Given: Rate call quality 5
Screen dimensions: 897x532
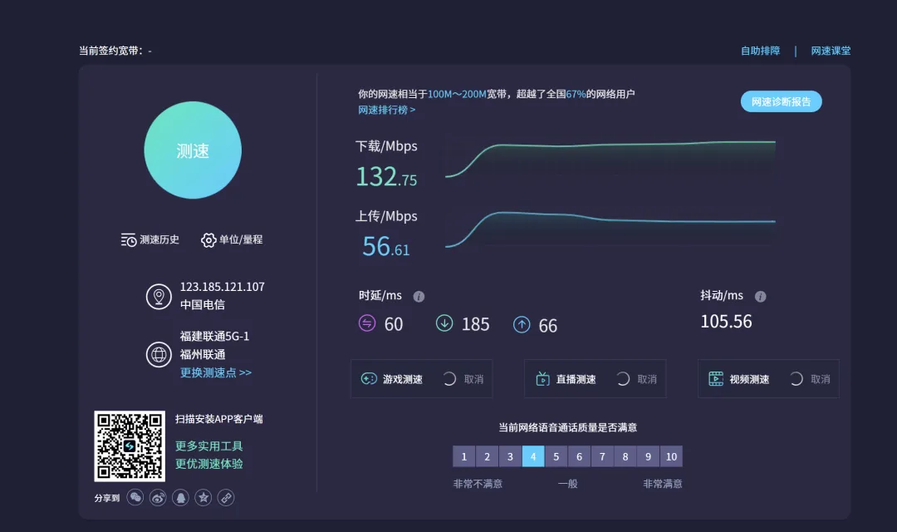Looking at the screenshot, I should pyautogui.click(x=556, y=456).
